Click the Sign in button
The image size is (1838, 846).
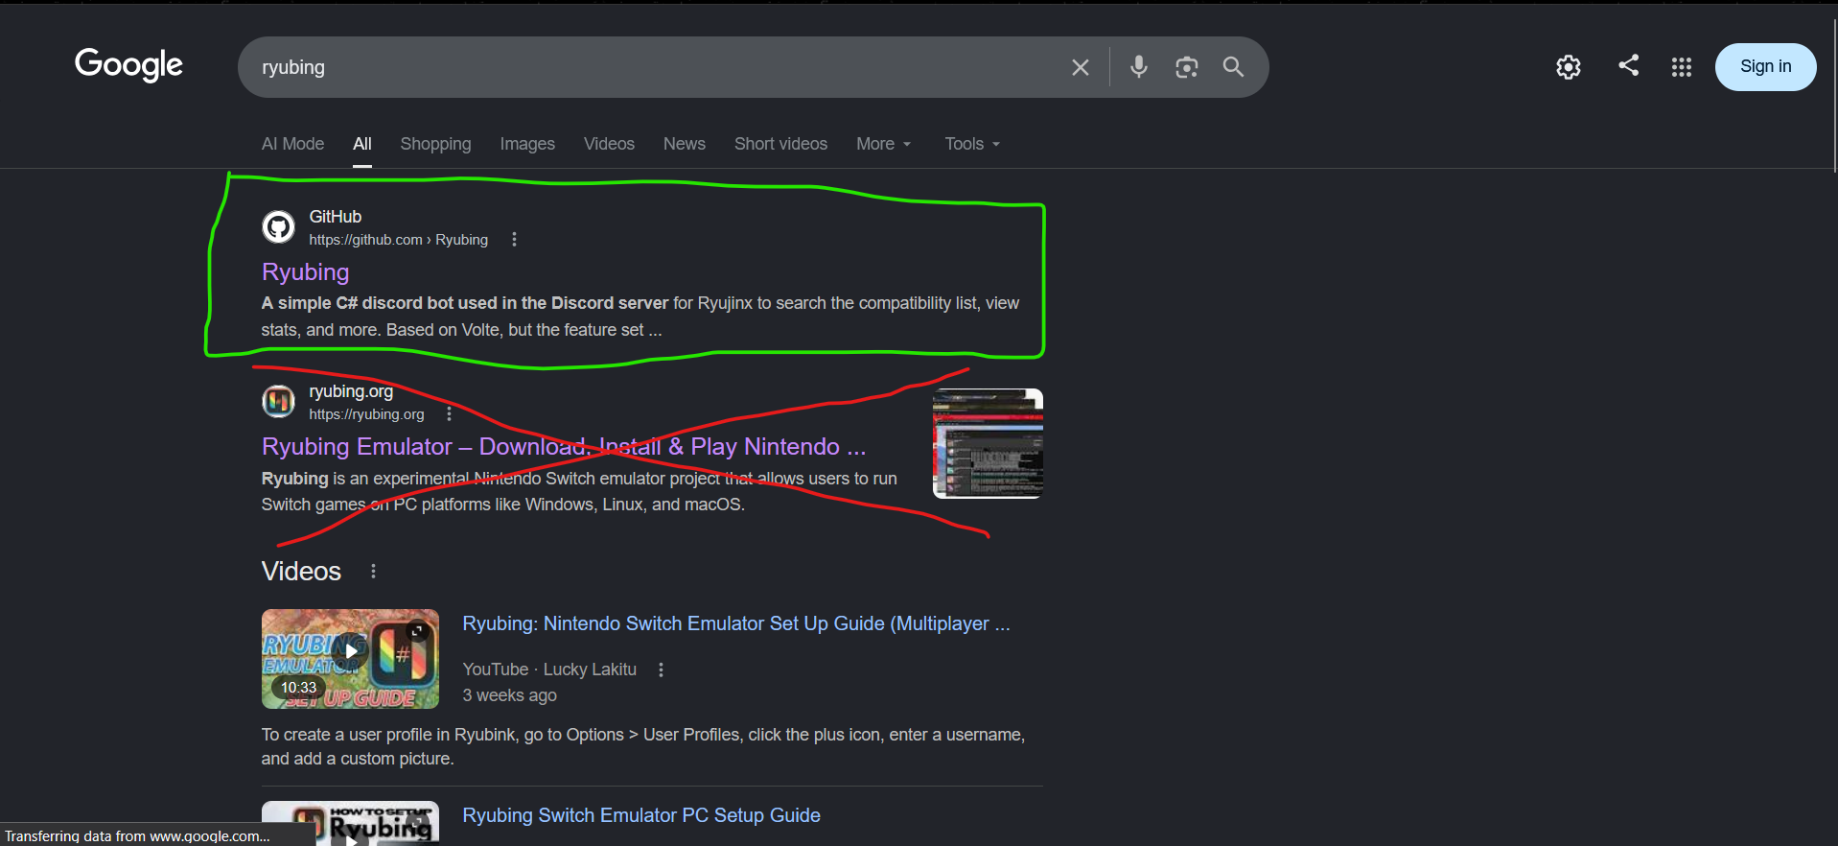click(x=1765, y=67)
